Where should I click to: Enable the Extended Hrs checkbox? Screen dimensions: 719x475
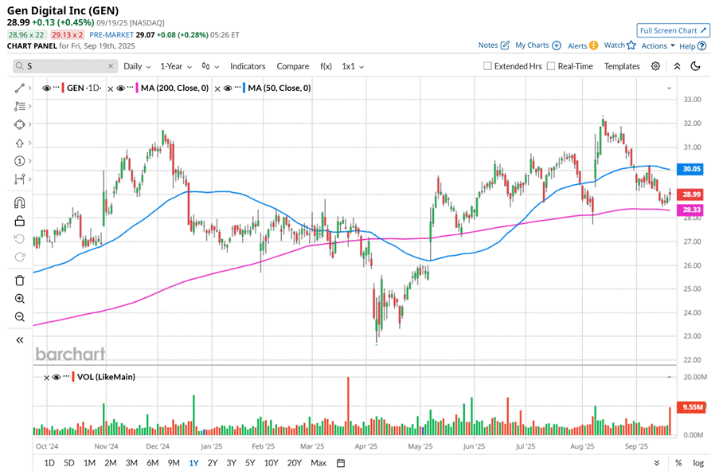tap(487, 66)
